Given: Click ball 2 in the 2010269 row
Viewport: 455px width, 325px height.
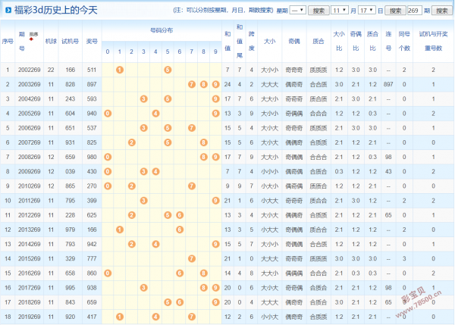Looking at the screenshot, I should (132, 186).
